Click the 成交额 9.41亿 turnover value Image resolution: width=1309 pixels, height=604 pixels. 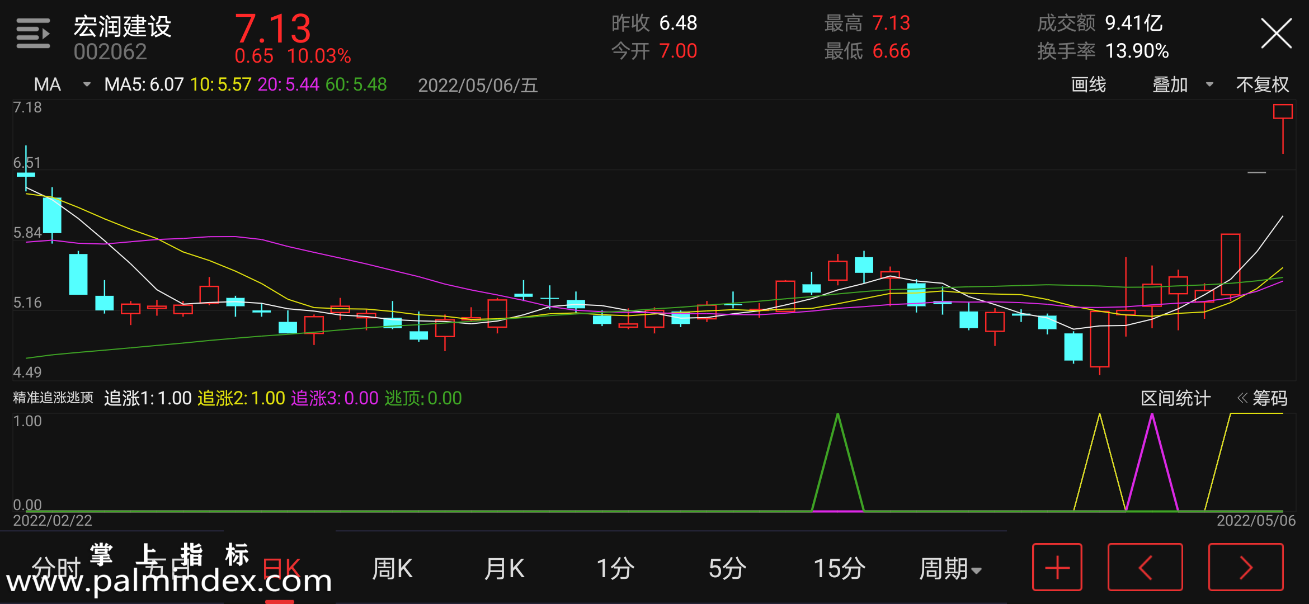click(1100, 23)
